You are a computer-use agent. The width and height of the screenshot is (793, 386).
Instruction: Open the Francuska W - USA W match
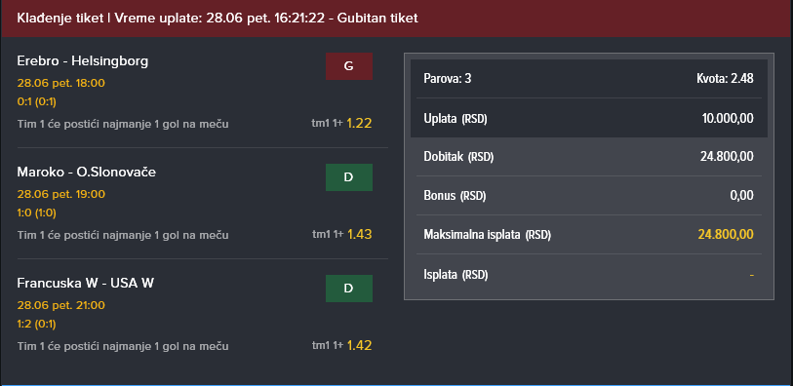(x=86, y=284)
